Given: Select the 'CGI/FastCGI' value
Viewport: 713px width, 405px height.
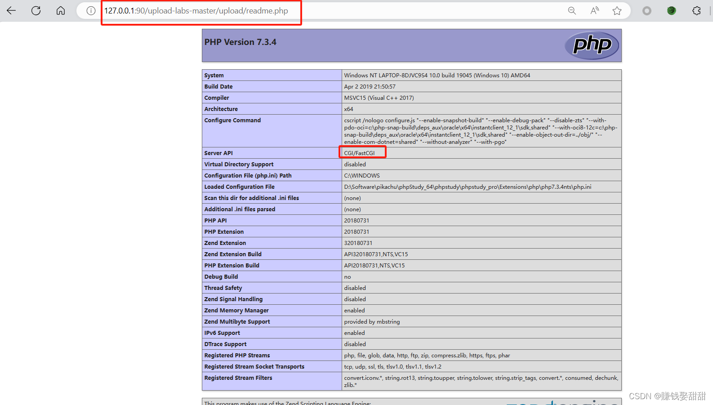Looking at the screenshot, I should 359,153.
